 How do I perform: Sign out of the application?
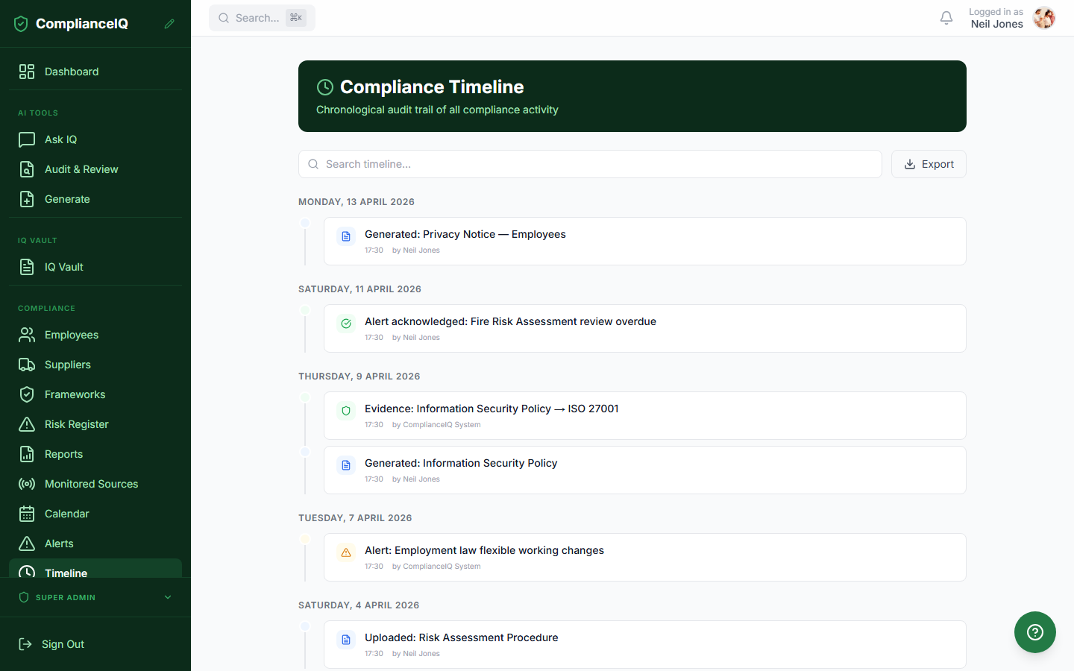click(x=63, y=644)
